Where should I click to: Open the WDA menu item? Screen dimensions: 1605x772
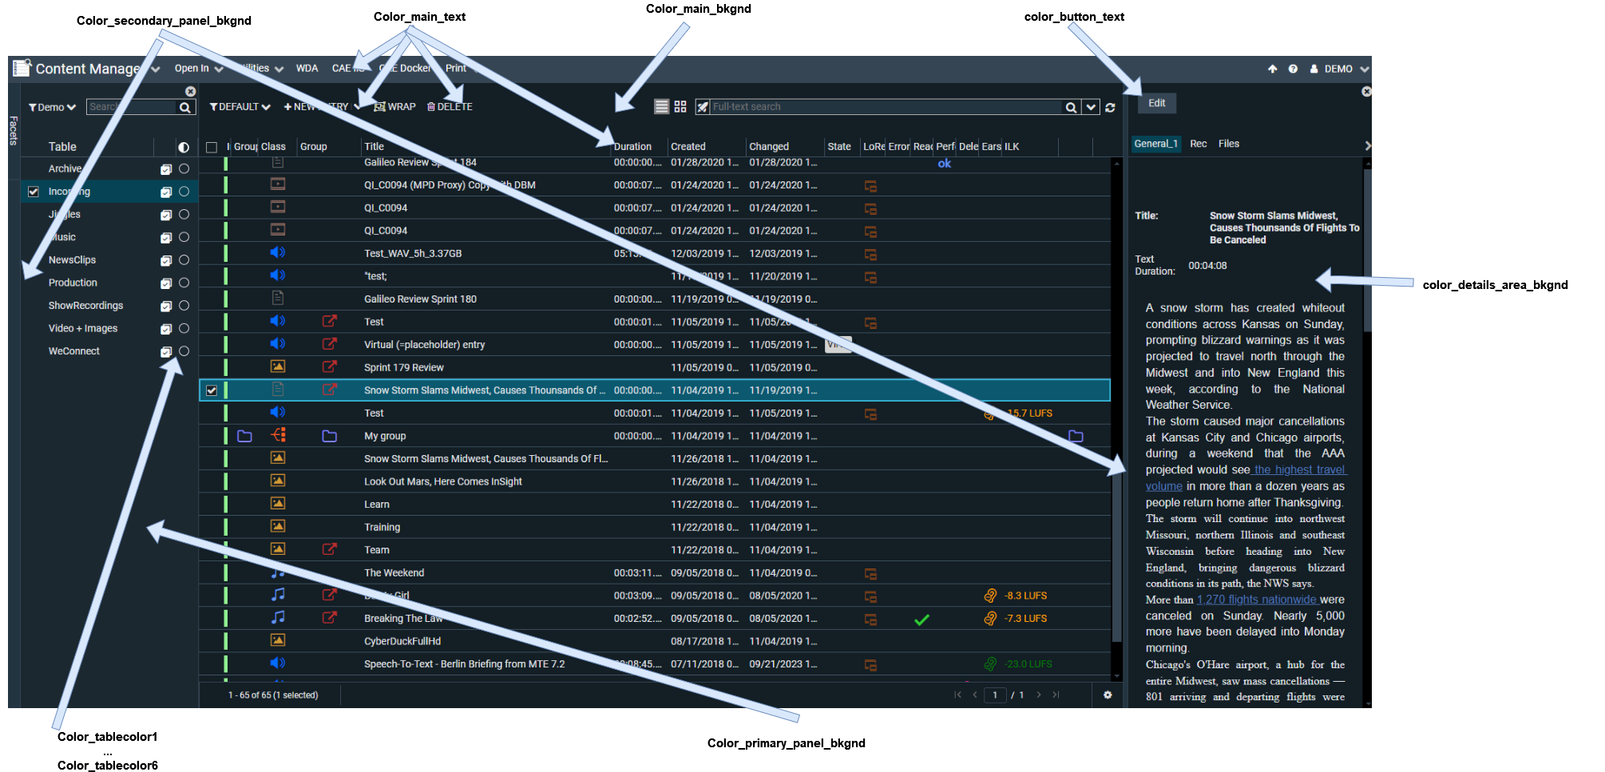(307, 69)
